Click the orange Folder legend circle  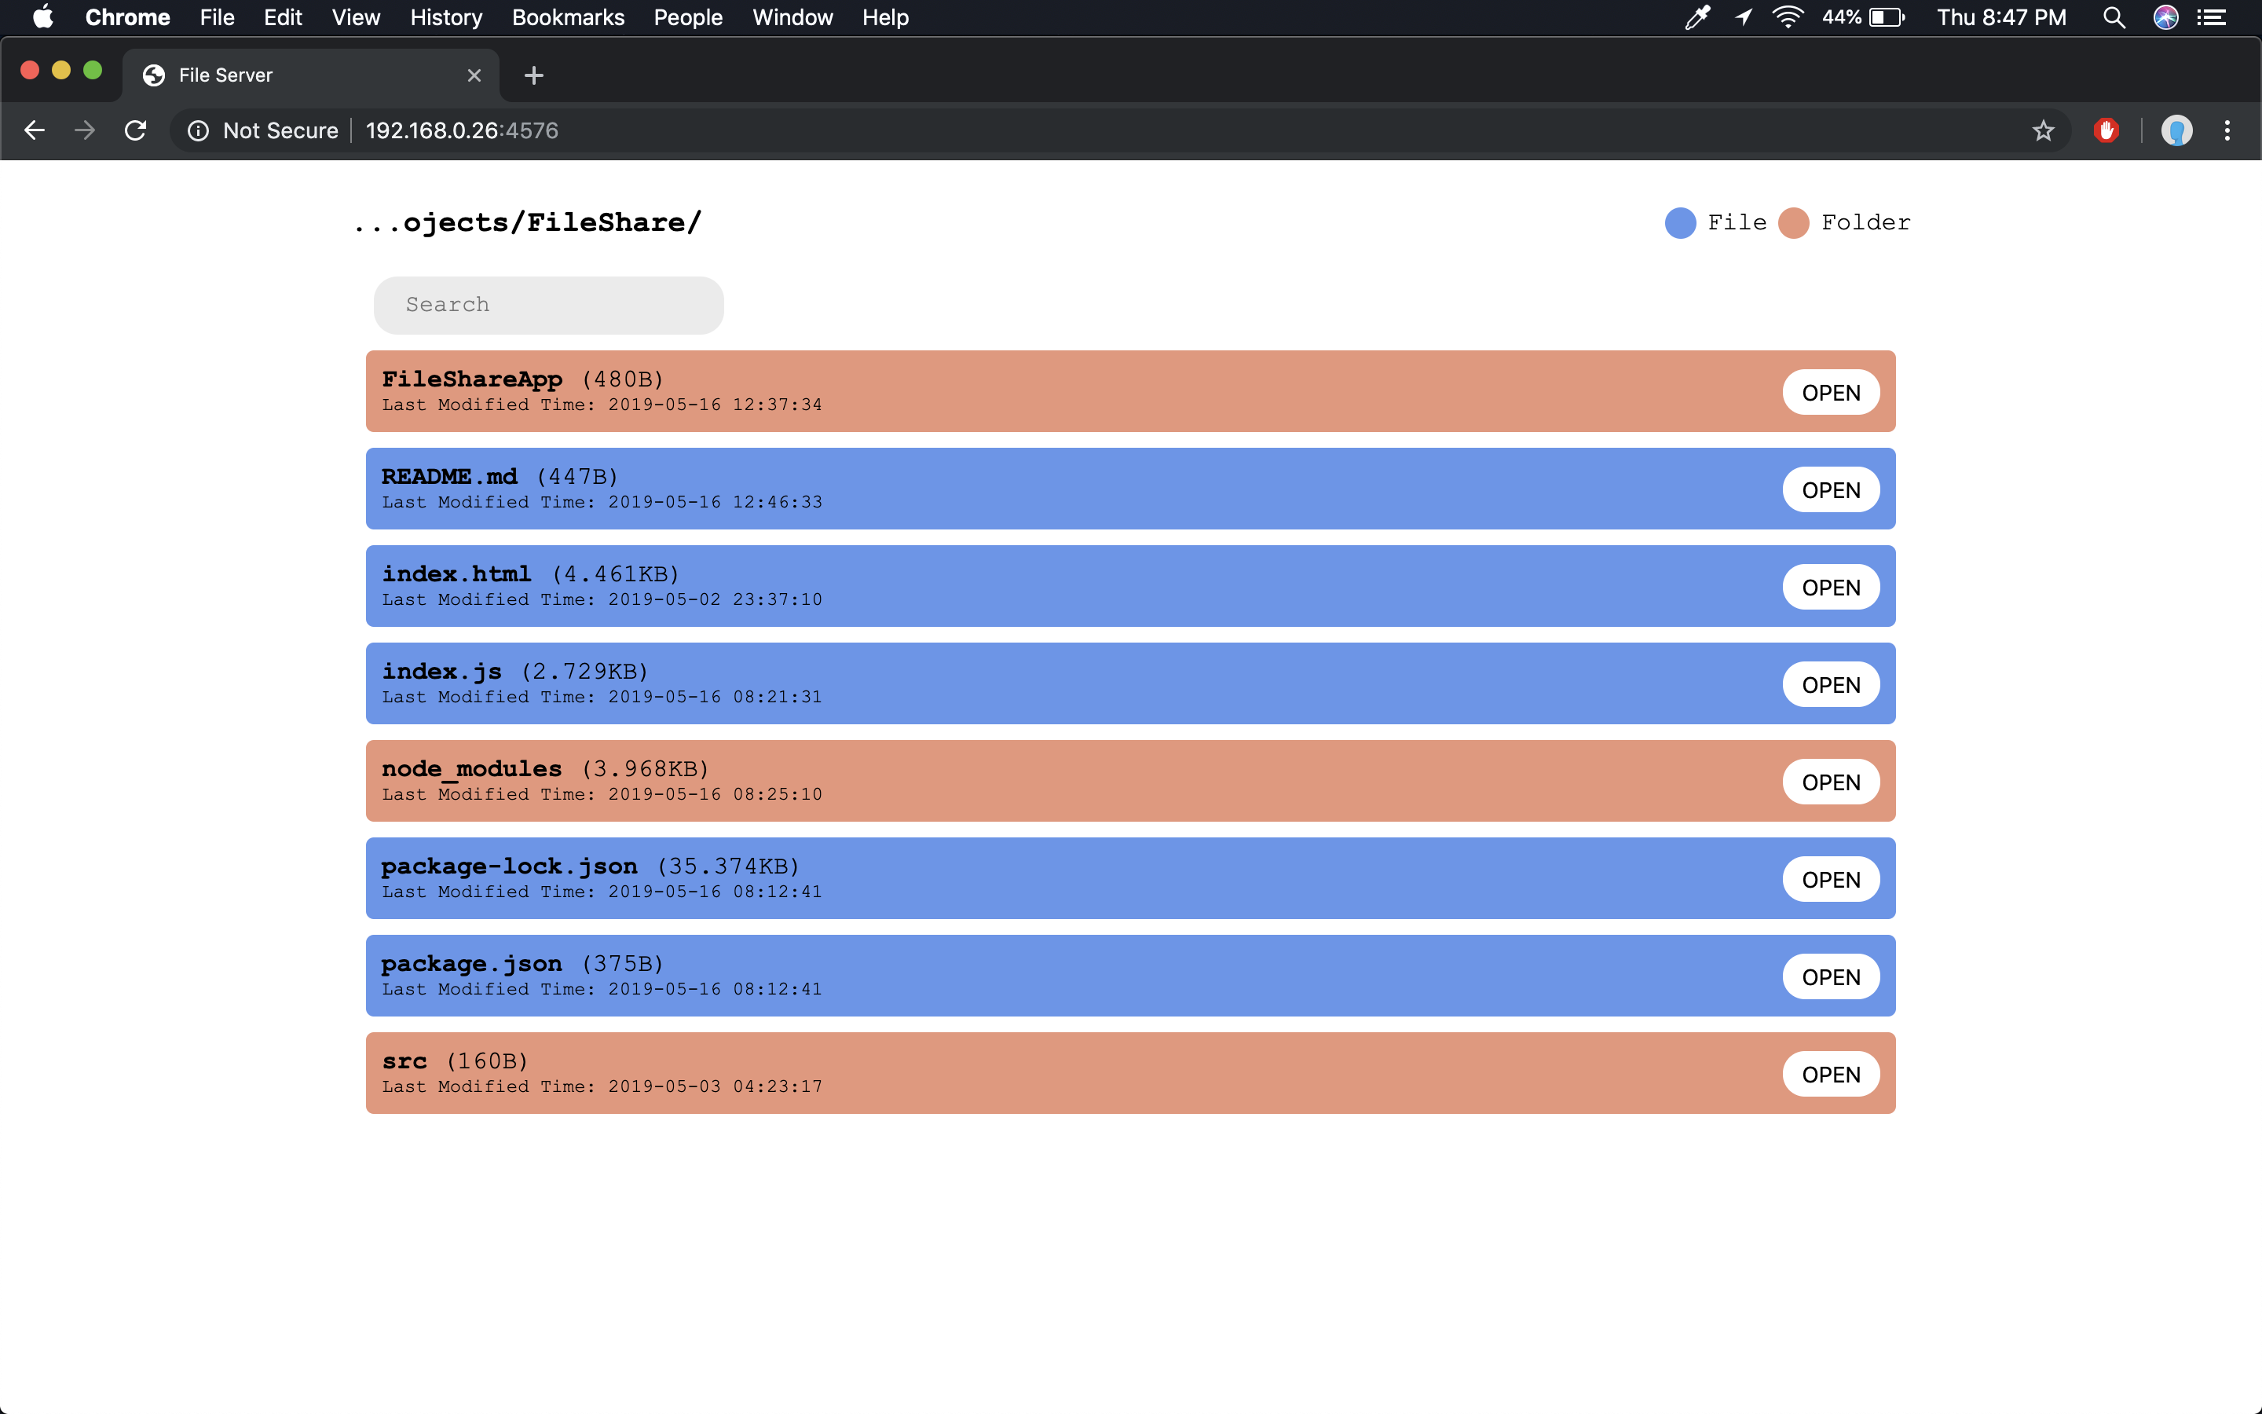1793,222
